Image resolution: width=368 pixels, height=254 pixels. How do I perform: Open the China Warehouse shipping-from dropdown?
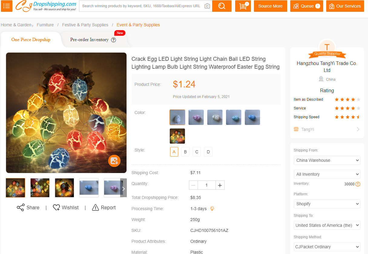[x=327, y=160]
